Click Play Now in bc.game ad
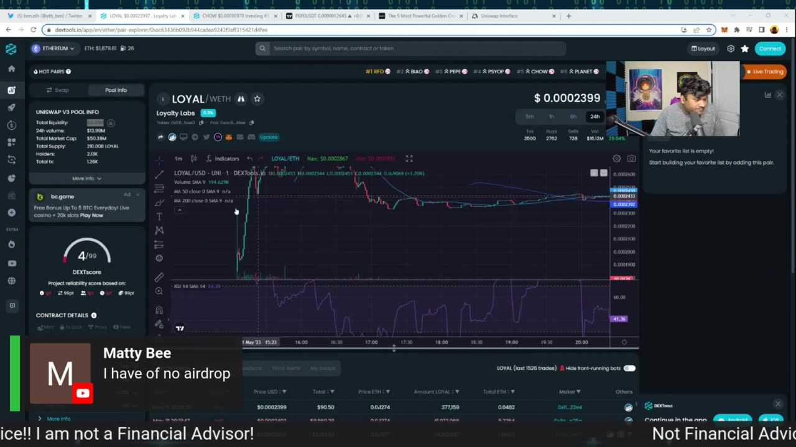 tap(91, 215)
